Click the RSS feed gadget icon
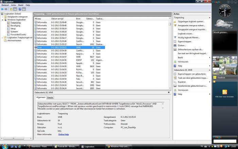Viewport: 238px width, 149px height. pos(224,92)
